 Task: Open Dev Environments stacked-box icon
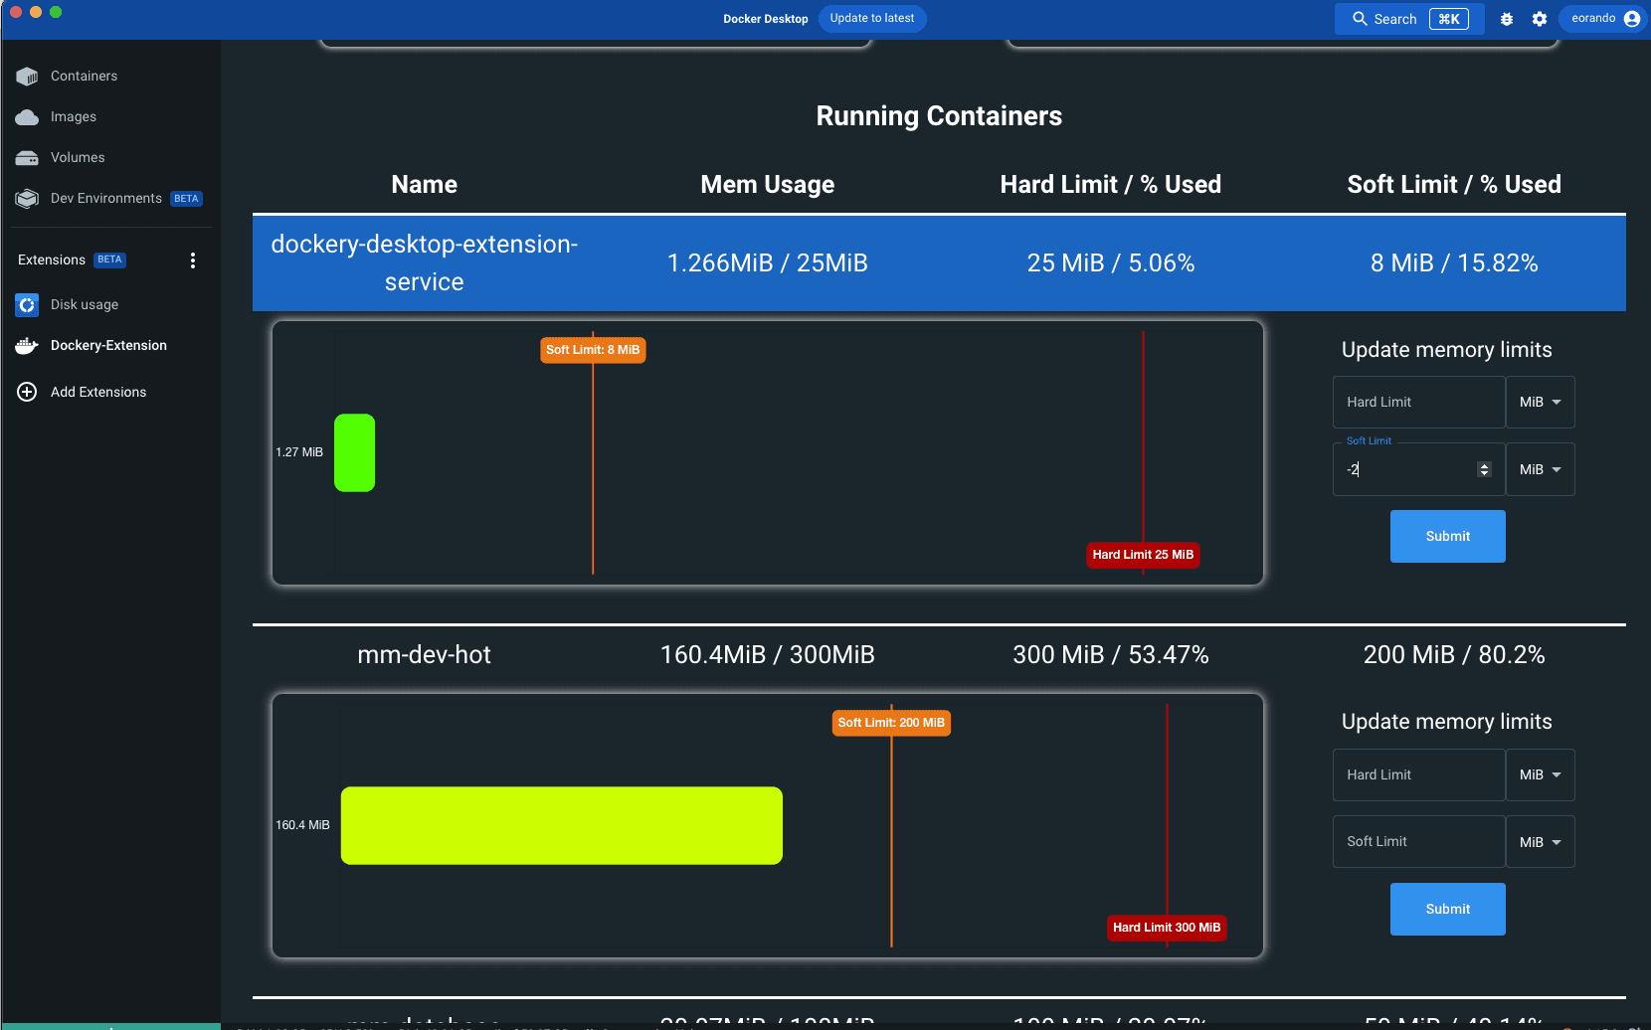pyautogui.click(x=27, y=199)
